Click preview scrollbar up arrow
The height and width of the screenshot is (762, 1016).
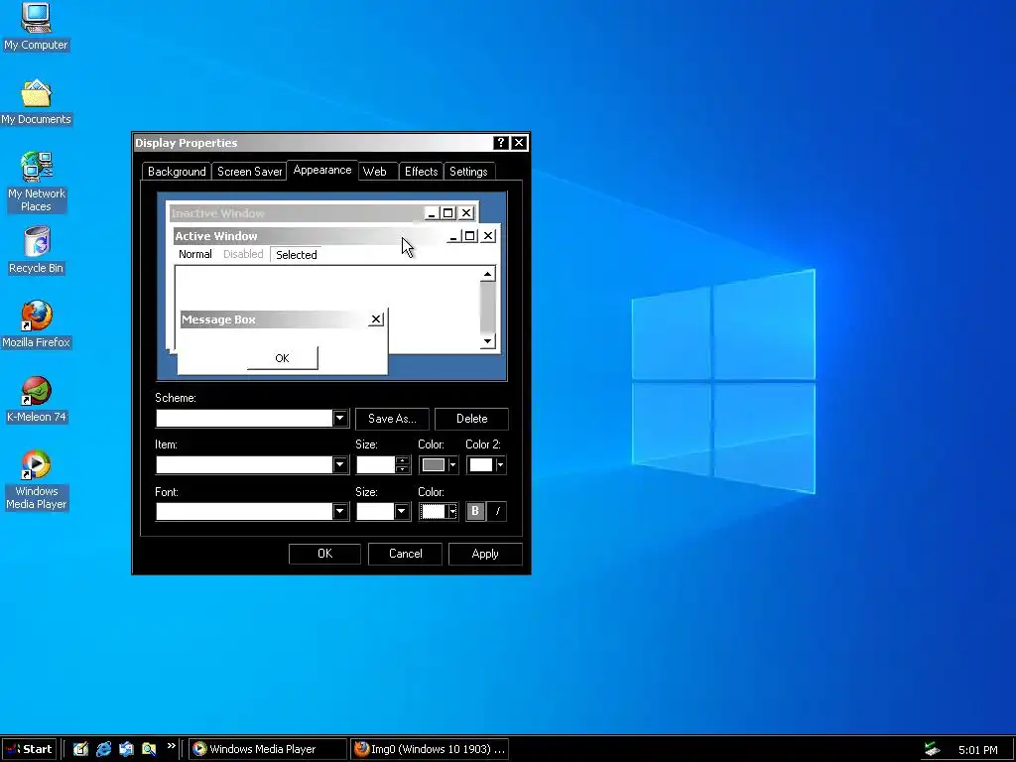click(488, 275)
